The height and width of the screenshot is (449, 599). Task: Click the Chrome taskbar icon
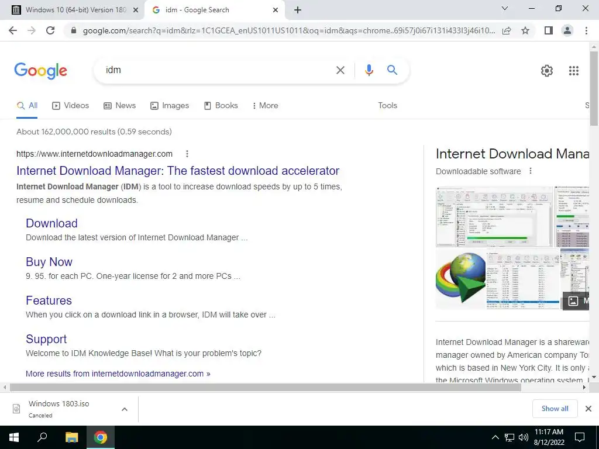101,437
